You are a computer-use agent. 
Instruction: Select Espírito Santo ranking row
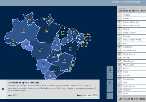coord(131,86)
